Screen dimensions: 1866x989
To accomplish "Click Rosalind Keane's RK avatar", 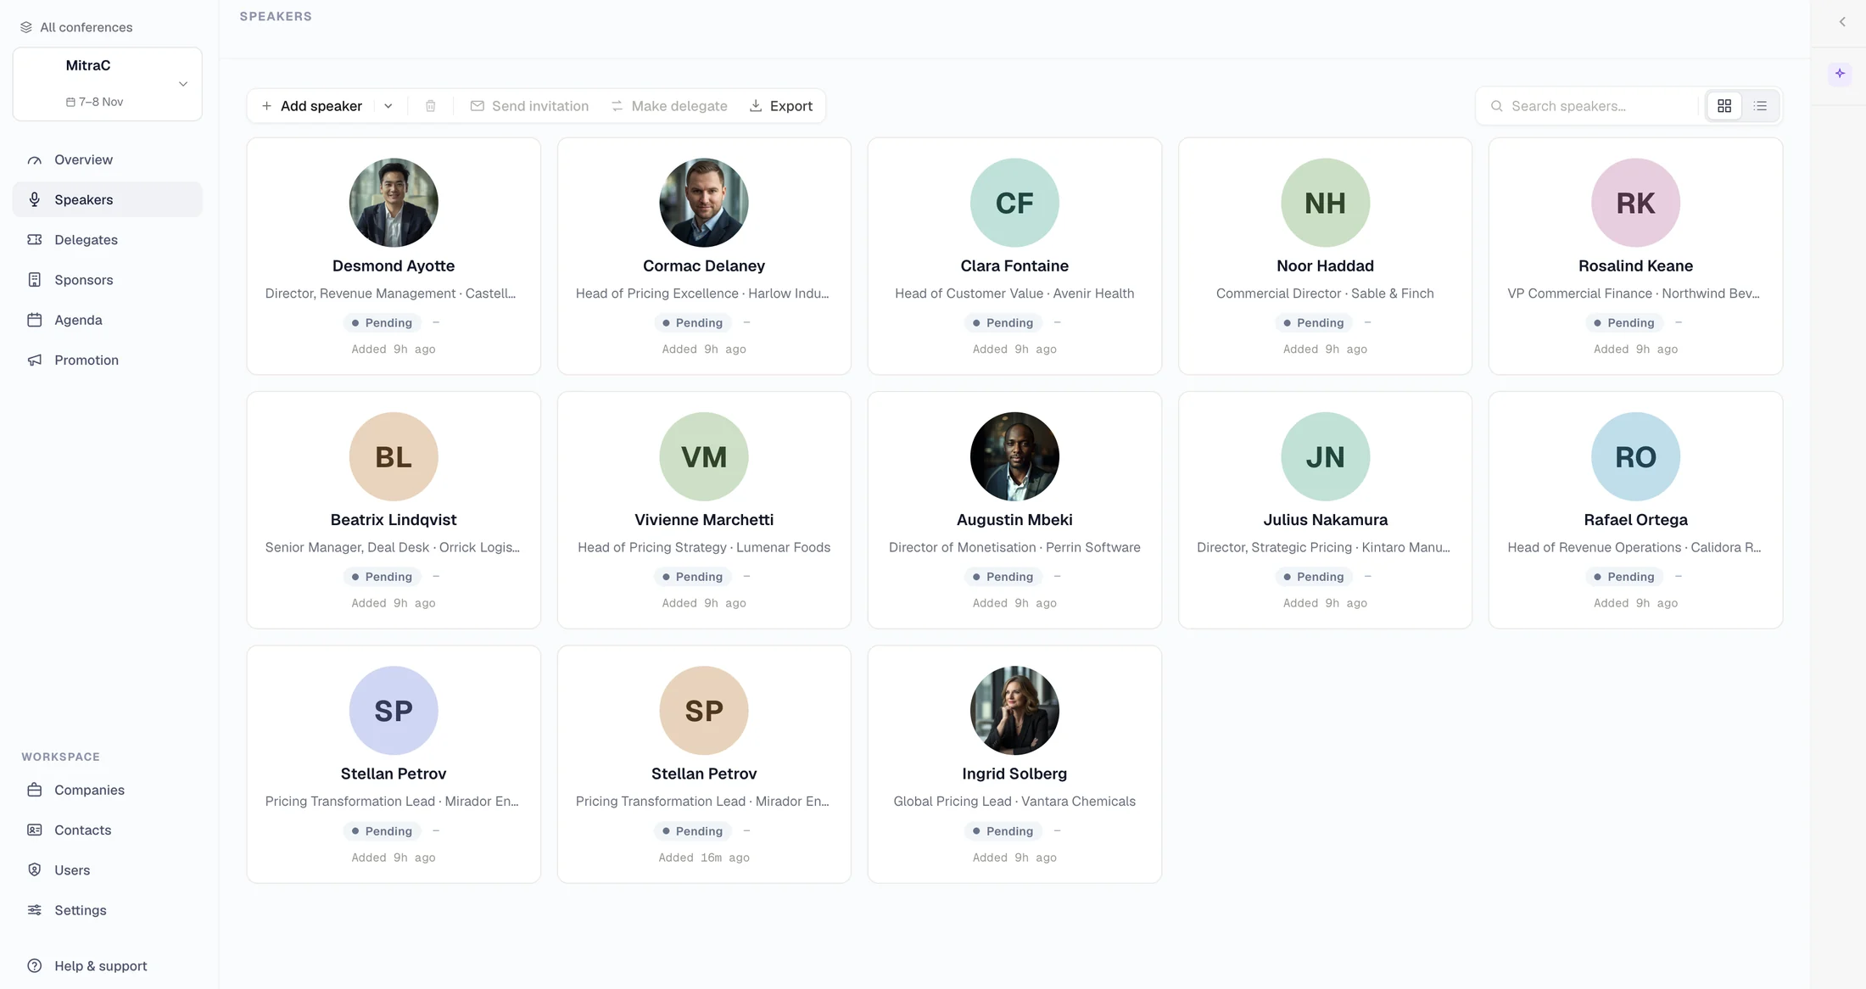I will pos(1635,203).
